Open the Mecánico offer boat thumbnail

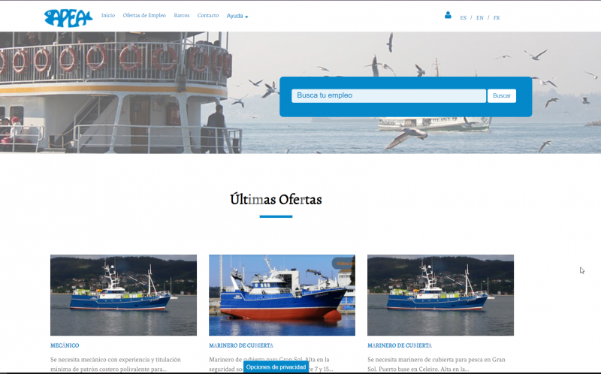(123, 295)
